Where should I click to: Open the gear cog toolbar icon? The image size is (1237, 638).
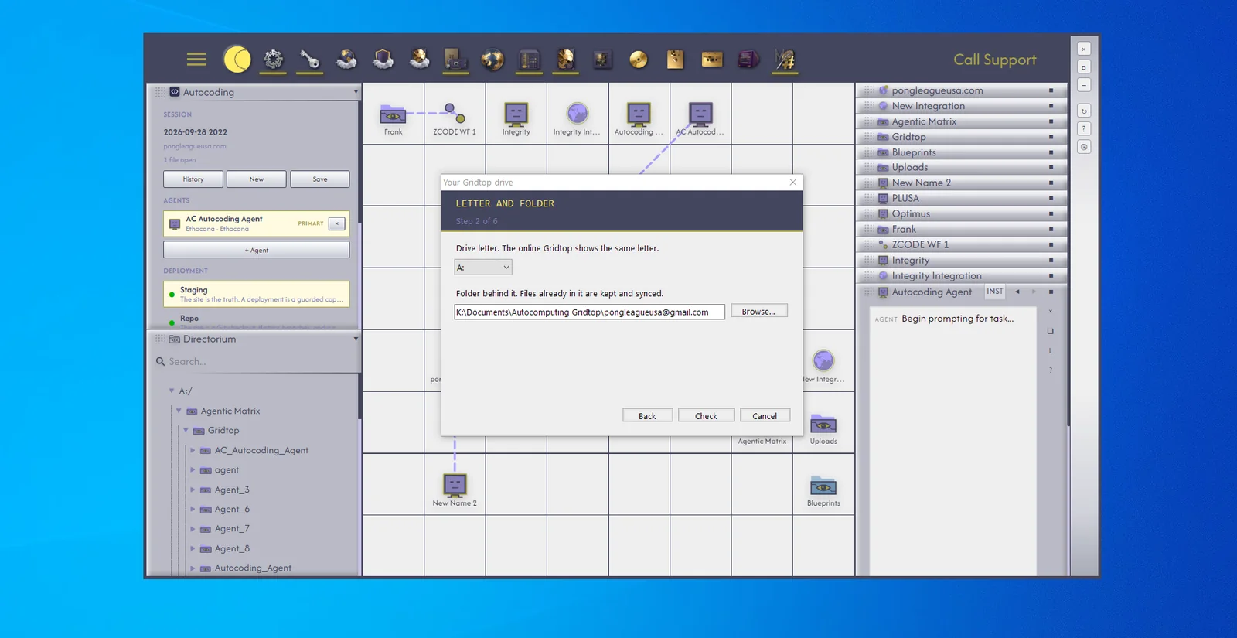tap(273, 59)
